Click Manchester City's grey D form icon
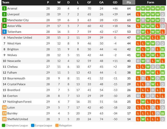 (143, 20)
